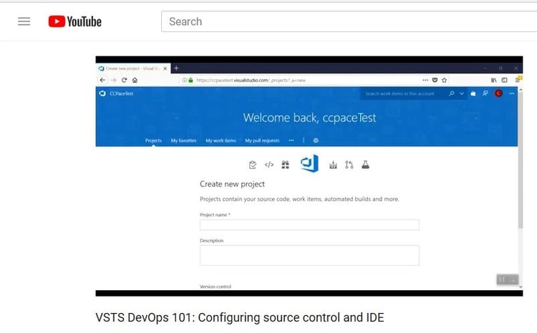Open the VSTS header ellipsis menu
Viewport: 537px width, 333px height.
tap(512, 94)
